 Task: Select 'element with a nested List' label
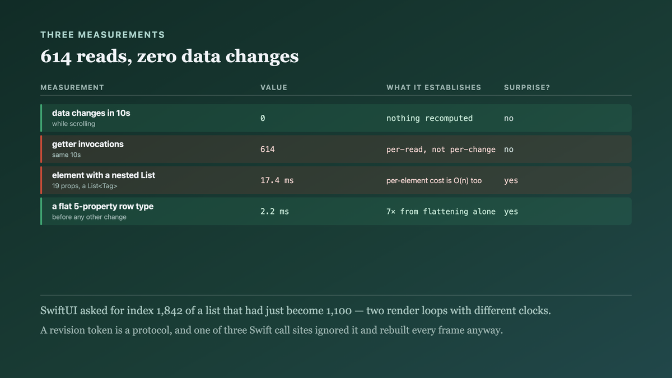[104, 175]
